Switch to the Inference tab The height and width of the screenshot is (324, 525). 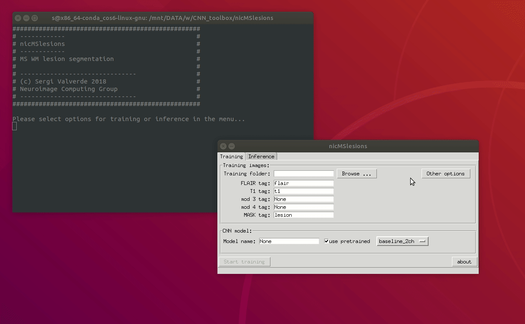pyautogui.click(x=261, y=157)
